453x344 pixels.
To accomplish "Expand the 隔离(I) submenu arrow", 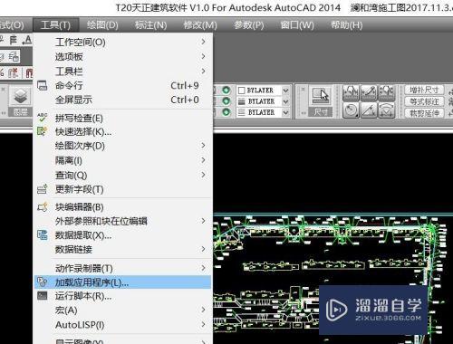I will (x=203, y=160).
